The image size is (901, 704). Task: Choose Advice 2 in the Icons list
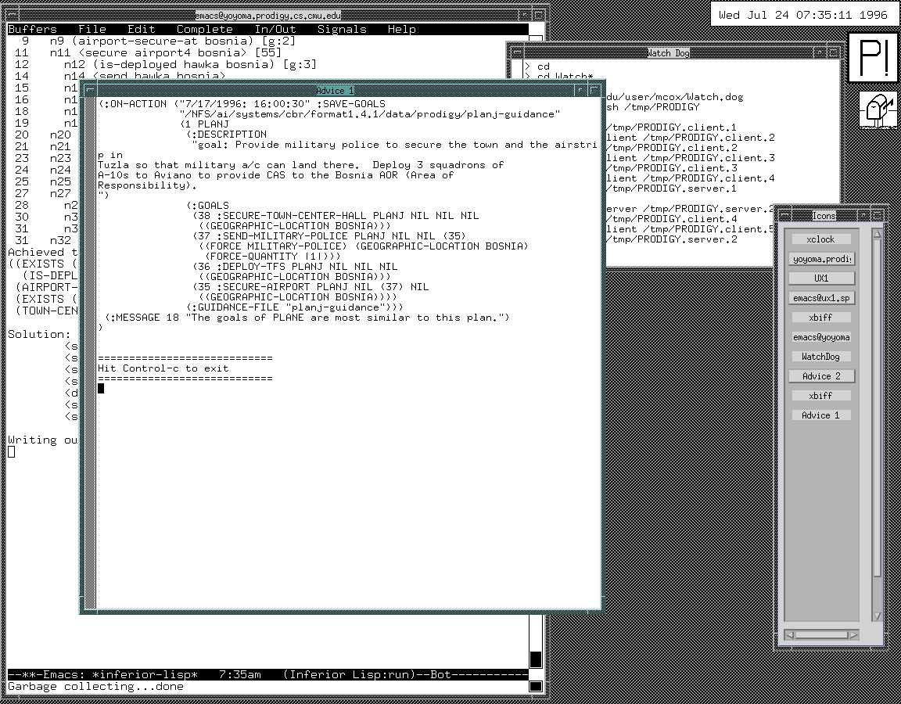pos(821,376)
